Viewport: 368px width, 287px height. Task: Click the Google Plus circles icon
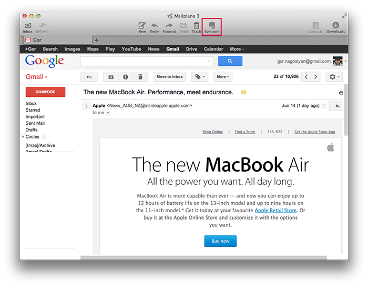coord(44,136)
